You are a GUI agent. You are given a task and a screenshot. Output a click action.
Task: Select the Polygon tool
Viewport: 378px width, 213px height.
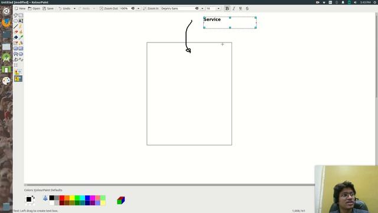tap(16, 54)
